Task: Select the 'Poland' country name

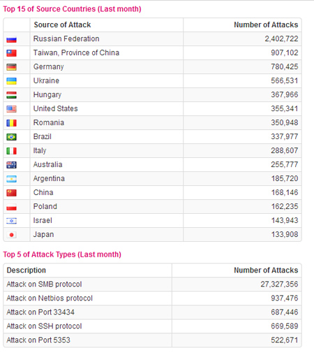Action: click(x=45, y=206)
